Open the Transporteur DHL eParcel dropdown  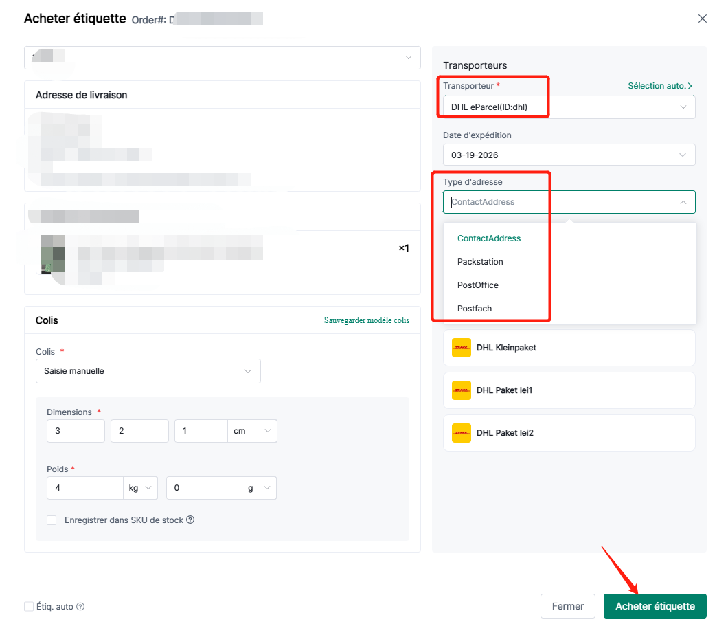pos(569,107)
